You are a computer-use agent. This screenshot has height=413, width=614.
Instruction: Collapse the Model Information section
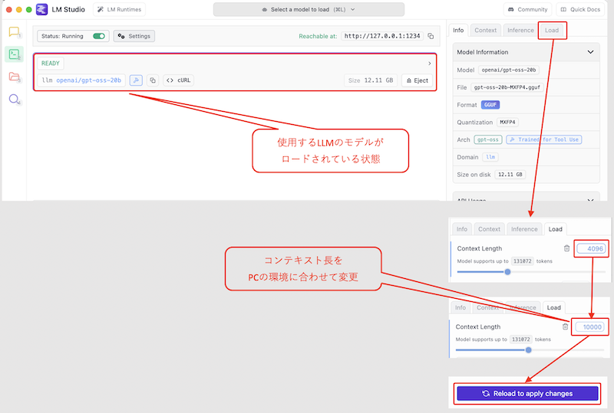pos(590,52)
